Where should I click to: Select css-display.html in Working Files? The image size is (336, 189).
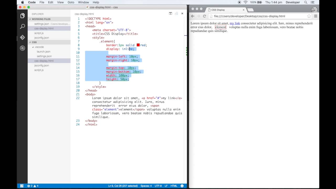pyautogui.click(x=49, y=28)
